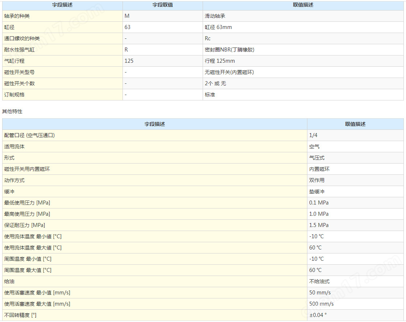Select the '0.1 MPa' value
This screenshot has width=406, height=322.
(x=355, y=203)
